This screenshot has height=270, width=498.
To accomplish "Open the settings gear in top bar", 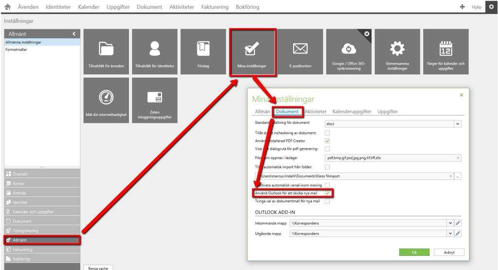I will click(x=491, y=7).
